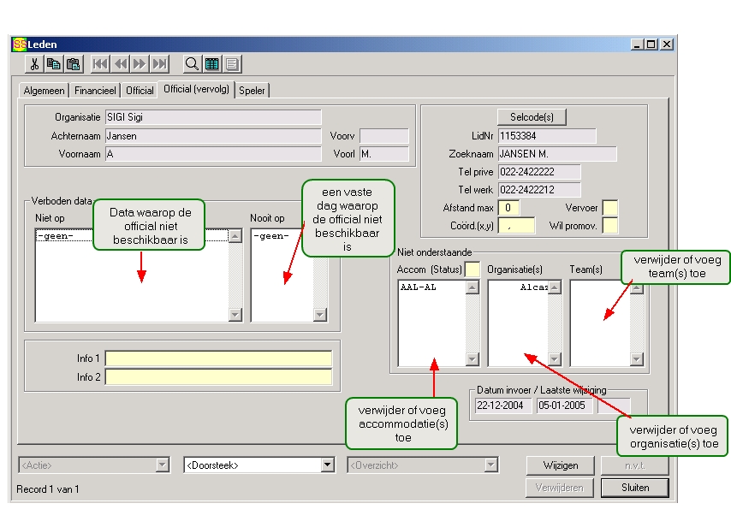Click the Wijzigen button
The width and height of the screenshot is (731, 527).
click(x=561, y=465)
